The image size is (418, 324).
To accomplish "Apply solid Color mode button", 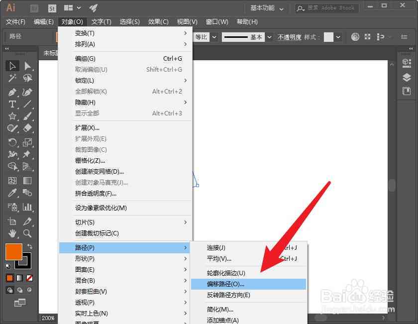I will pos(9,278).
